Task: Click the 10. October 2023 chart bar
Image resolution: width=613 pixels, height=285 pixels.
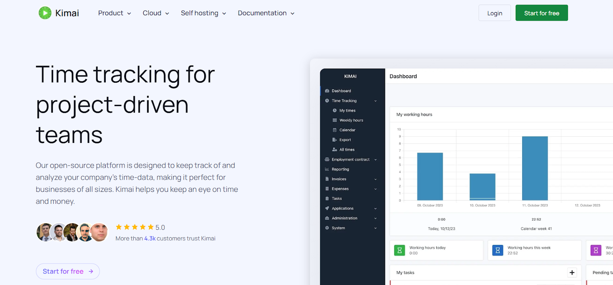Action: (x=482, y=187)
